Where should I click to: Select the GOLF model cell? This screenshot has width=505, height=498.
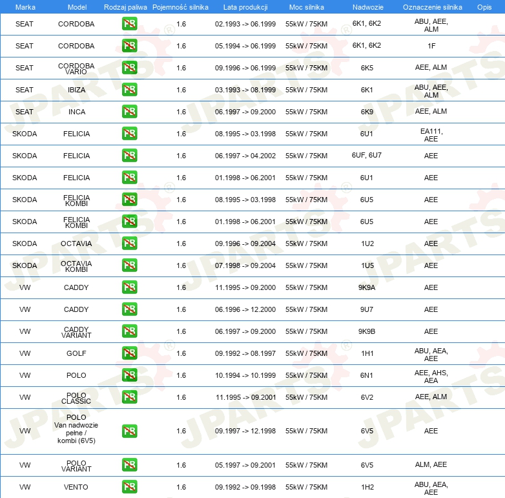(x=76, y=353)
